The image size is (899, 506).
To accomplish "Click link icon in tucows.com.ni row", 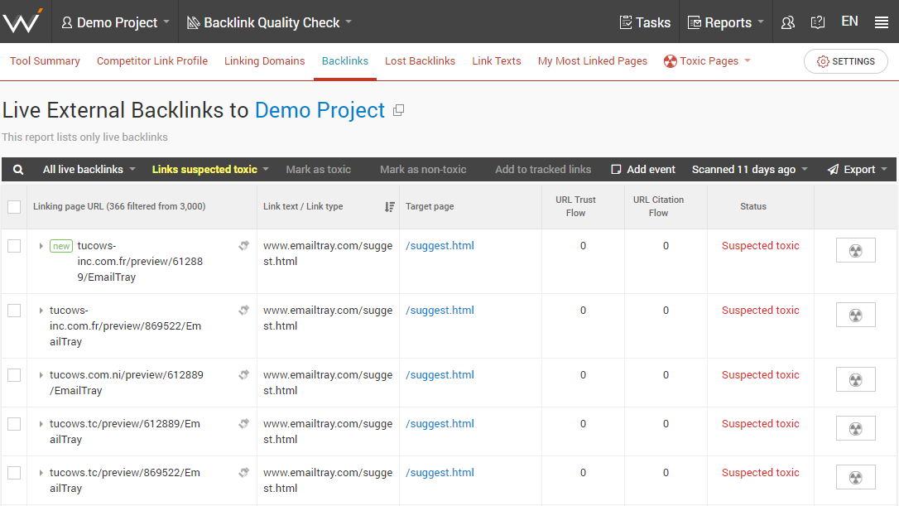I will 243,374.
